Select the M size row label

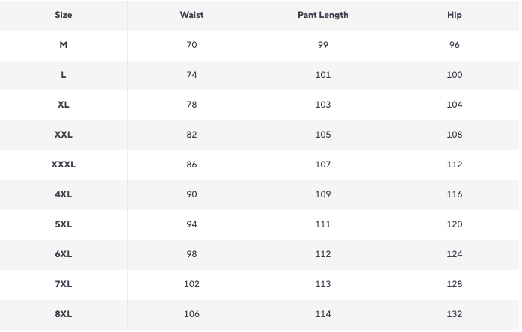pos(64,45)
